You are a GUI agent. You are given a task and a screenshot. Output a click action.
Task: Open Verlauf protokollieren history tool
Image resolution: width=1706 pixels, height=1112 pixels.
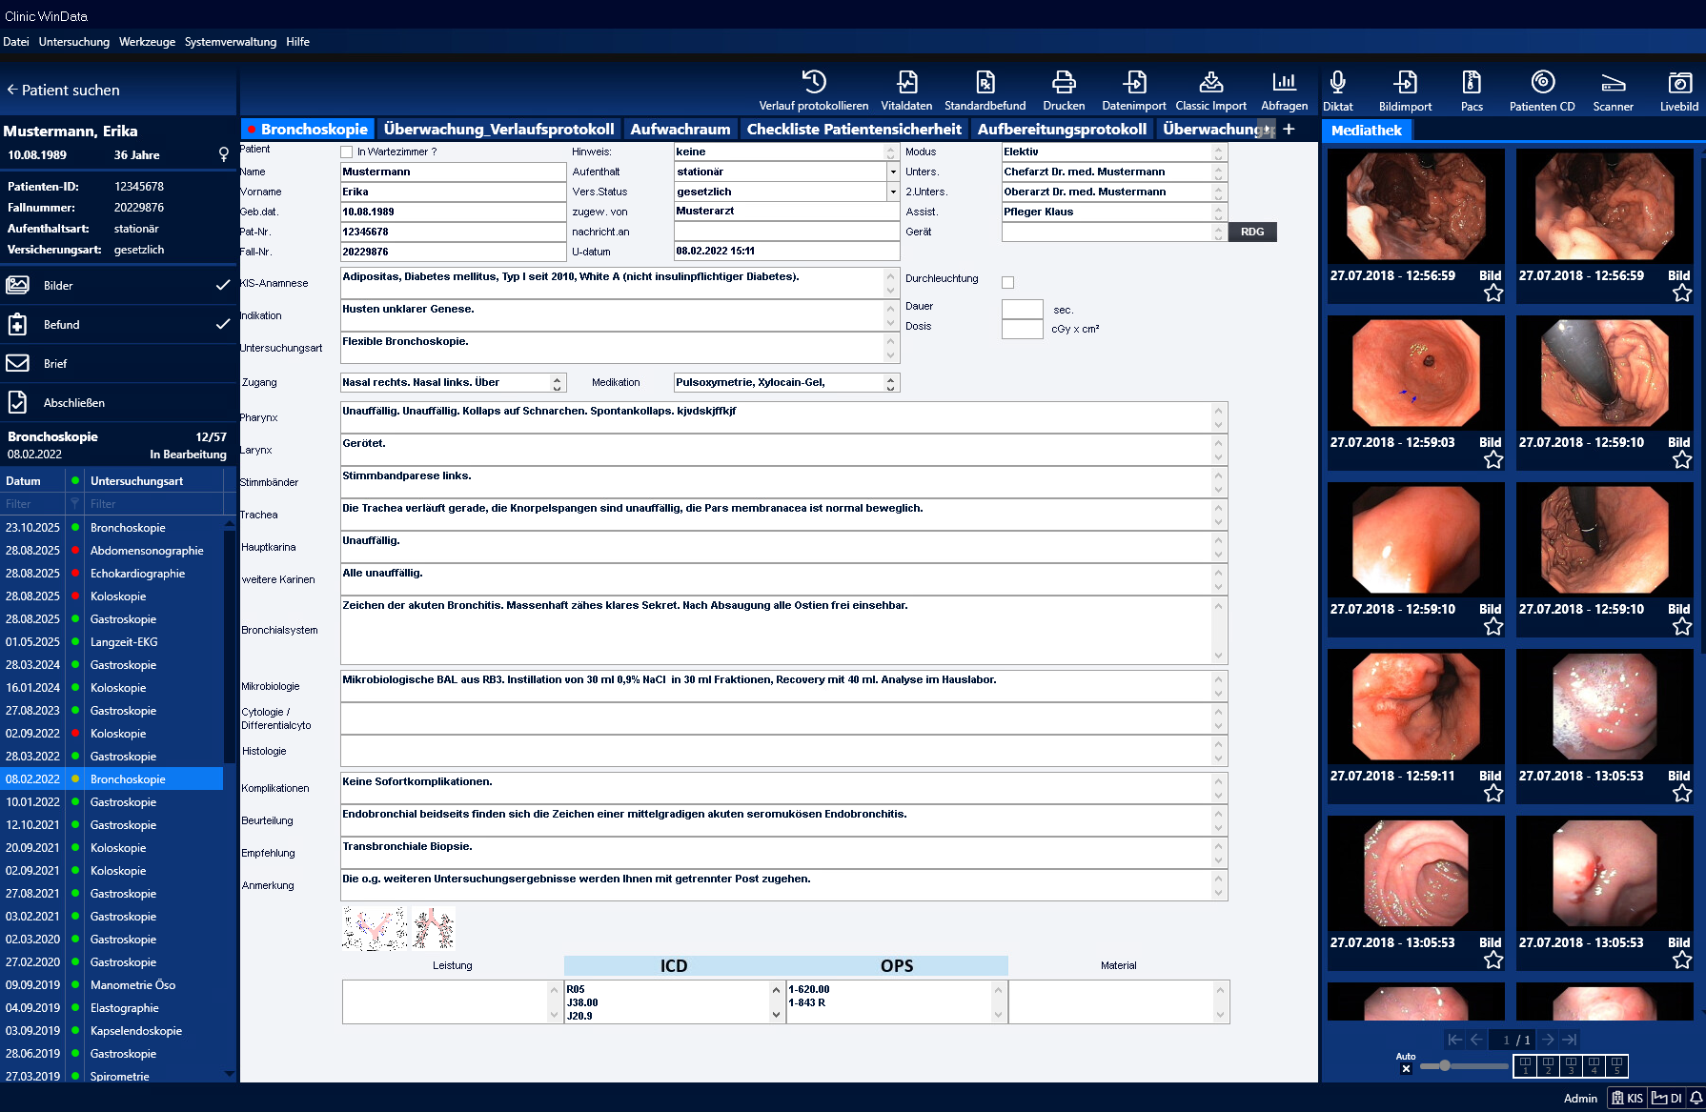813,83
